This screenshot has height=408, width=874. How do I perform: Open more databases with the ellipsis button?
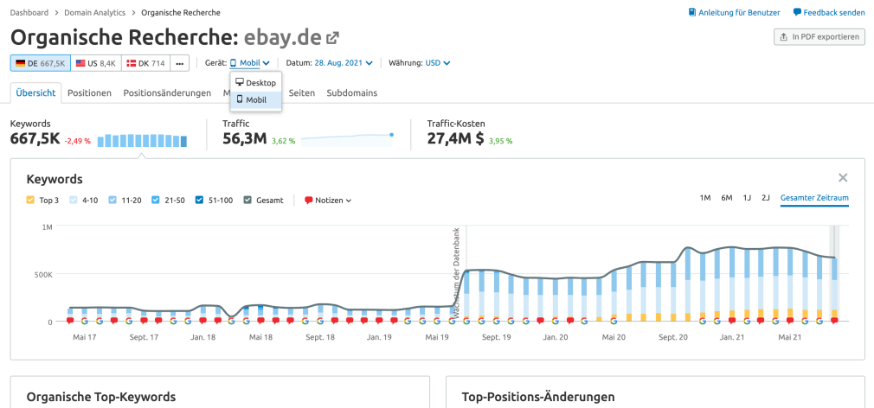(x=179, y=63)
